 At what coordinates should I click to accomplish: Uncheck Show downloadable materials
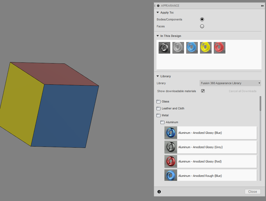point(203,91)
